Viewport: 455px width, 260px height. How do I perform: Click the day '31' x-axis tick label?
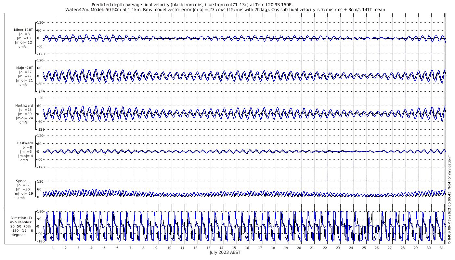441,247
